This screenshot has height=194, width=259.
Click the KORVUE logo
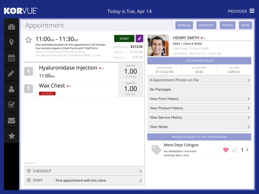[x=21, y=11]
